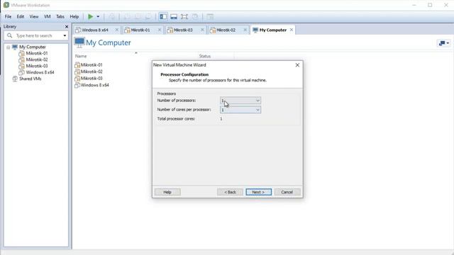Close the New Virtual Machine Wizard dialog

[297, 65]
